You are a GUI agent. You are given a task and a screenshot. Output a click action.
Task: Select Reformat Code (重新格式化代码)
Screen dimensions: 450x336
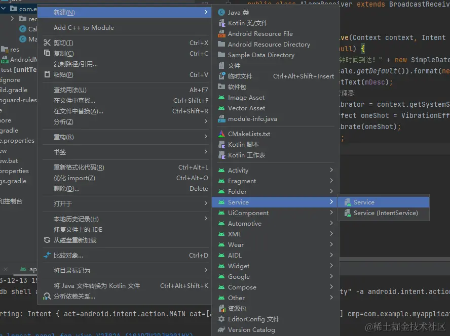tap(125, 167)
